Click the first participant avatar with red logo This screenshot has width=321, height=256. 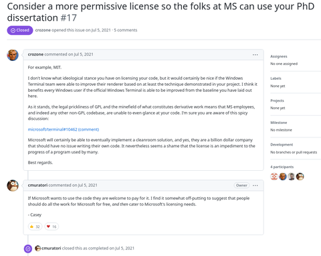[x=274, y=176]
